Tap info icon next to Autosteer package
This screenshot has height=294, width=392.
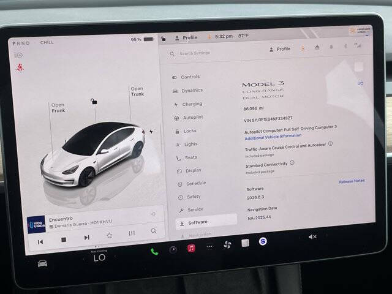[330, 144]
